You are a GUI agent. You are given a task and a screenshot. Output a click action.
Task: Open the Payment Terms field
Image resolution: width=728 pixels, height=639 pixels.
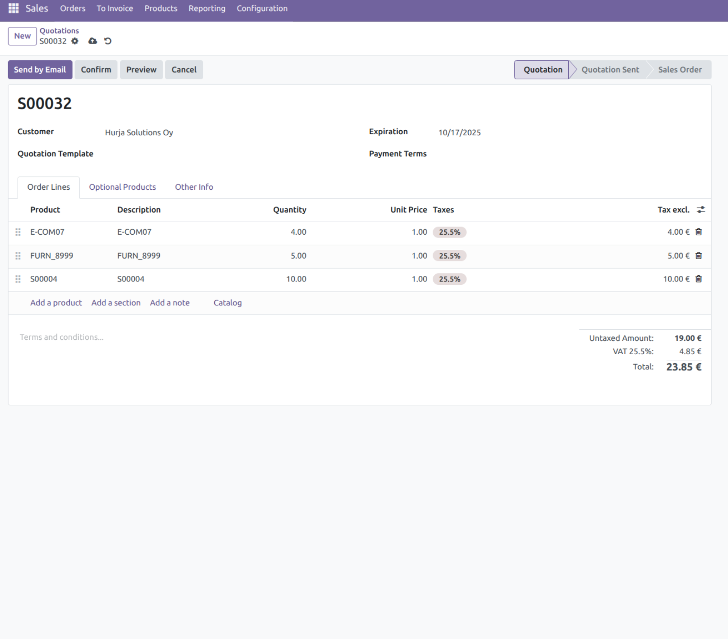click(569, 154)
